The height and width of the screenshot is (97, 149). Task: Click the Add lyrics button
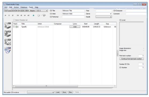75,27
